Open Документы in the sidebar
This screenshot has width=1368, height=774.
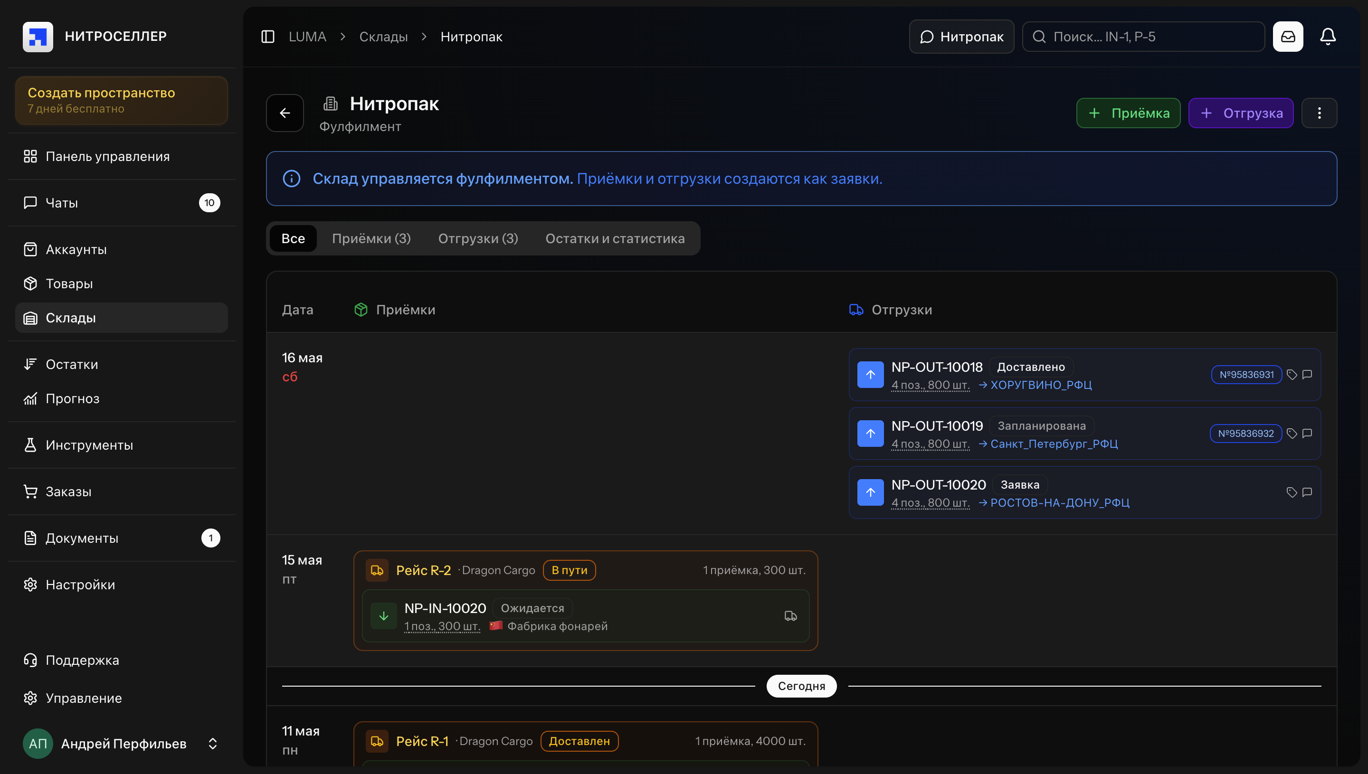tap(122, 538)
